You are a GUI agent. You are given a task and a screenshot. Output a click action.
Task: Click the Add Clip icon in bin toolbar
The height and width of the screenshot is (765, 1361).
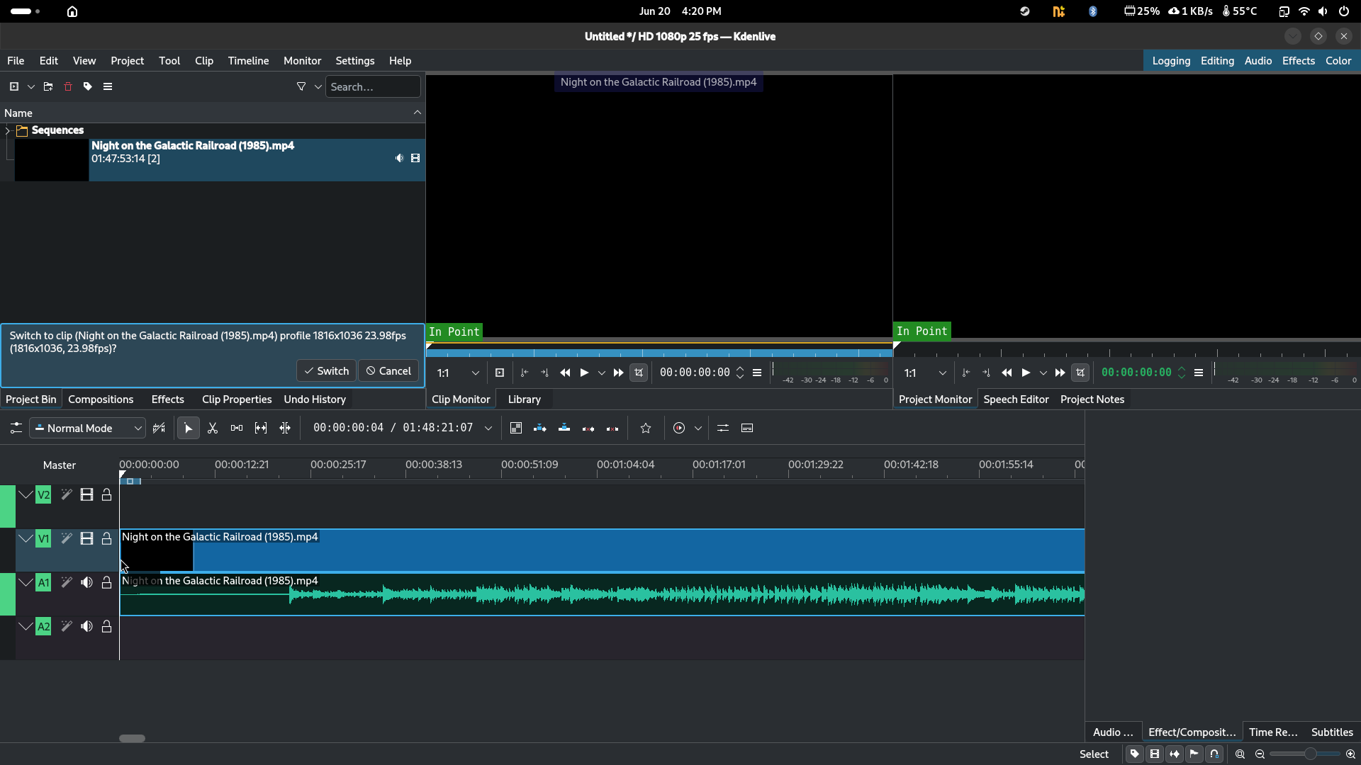pyautogui.click(x=14, y=86)
